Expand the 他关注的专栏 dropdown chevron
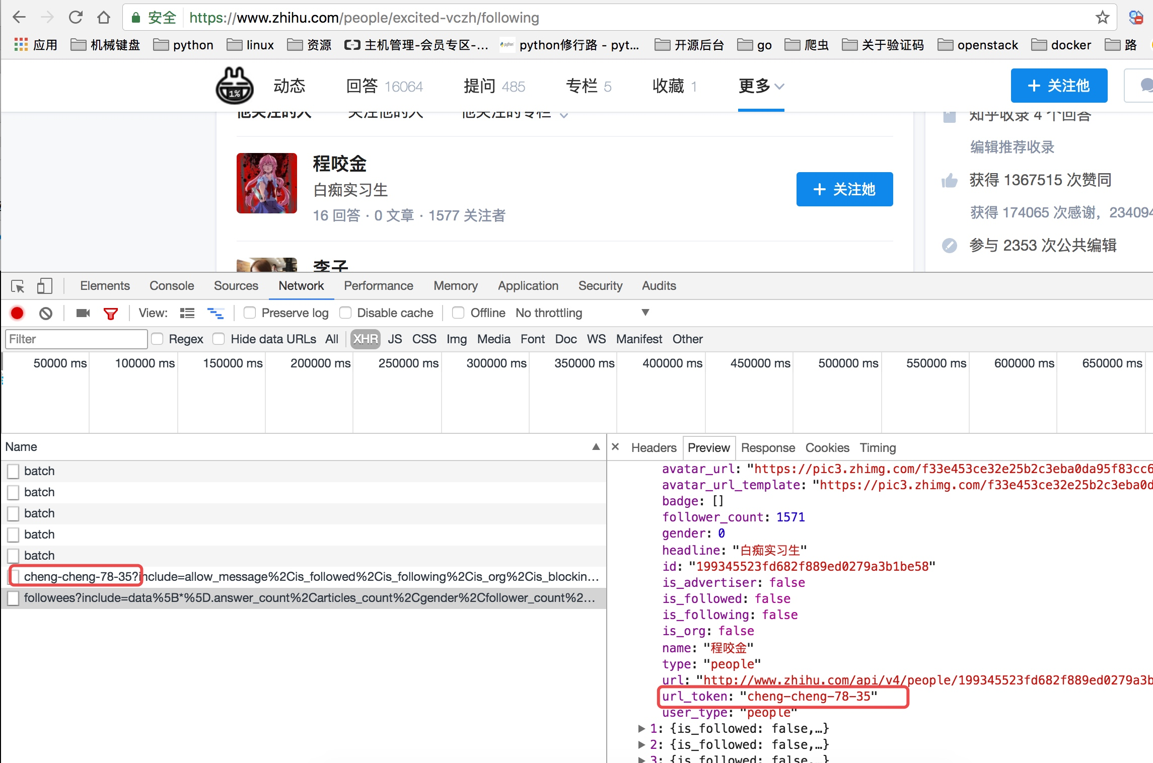 [x=564, y=115]
